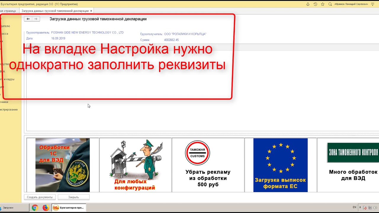Viewport: 379px width, 213px height.
Task: Launch Google Chrome from the taskbar
Action: coord(35,208)
